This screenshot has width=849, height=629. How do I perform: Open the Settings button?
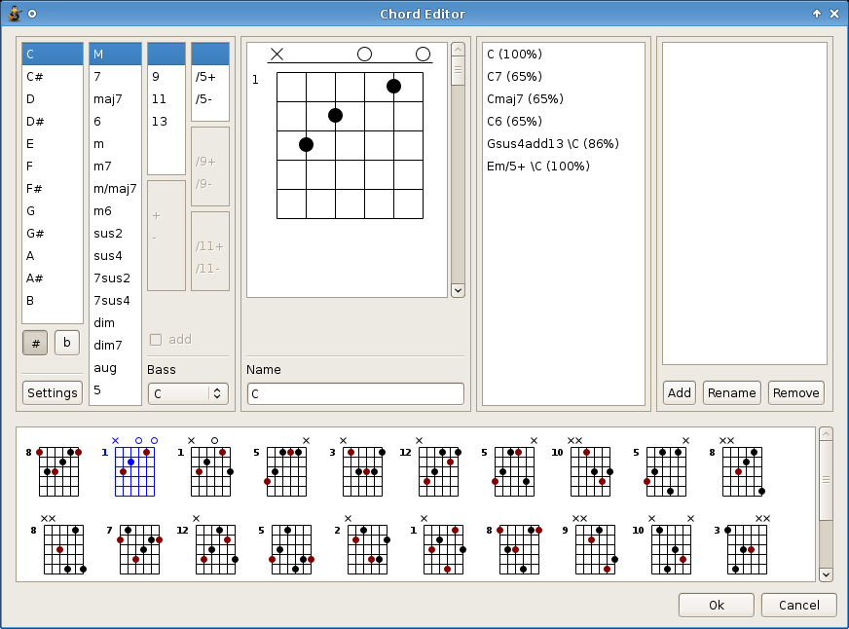pos(53,393)
